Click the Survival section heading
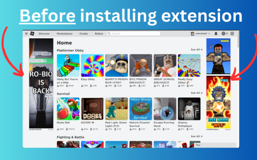This screenshot has width=257, height=160. click(63, 94)
